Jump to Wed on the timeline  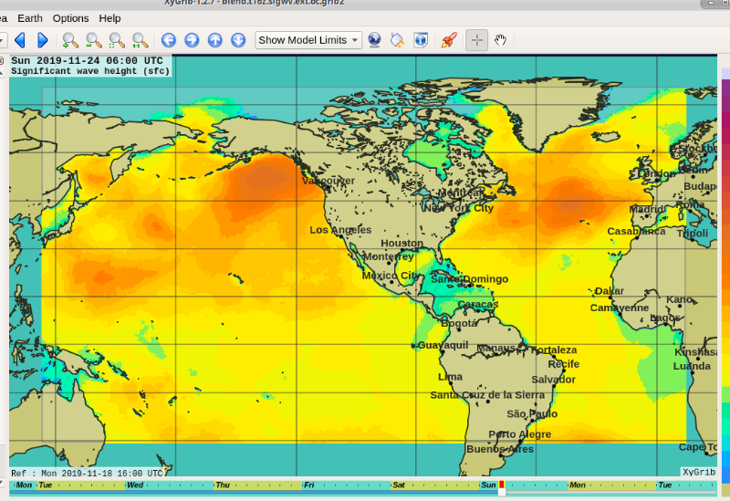[135, 485]
